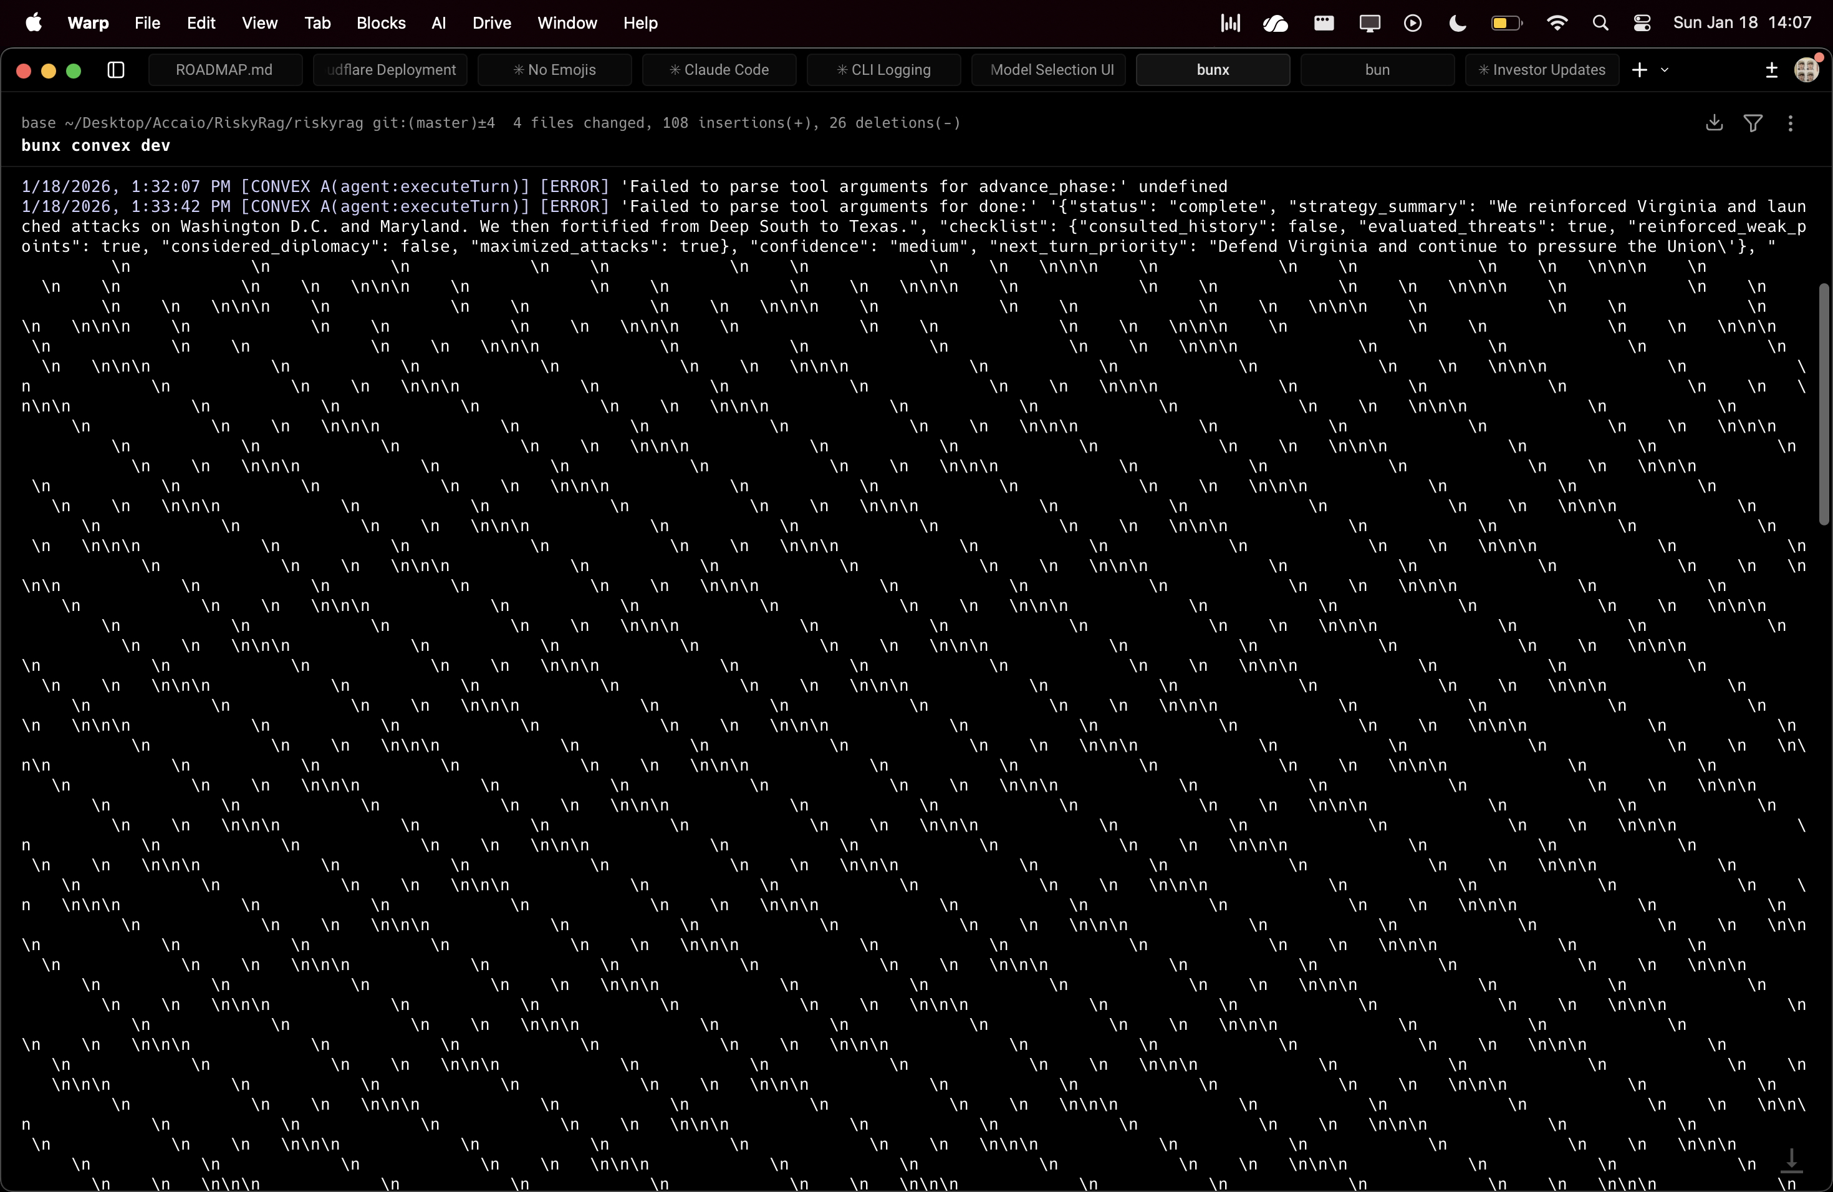
Task: Toggle Do Not Disturb moon icon
Action: point(1457,23)
